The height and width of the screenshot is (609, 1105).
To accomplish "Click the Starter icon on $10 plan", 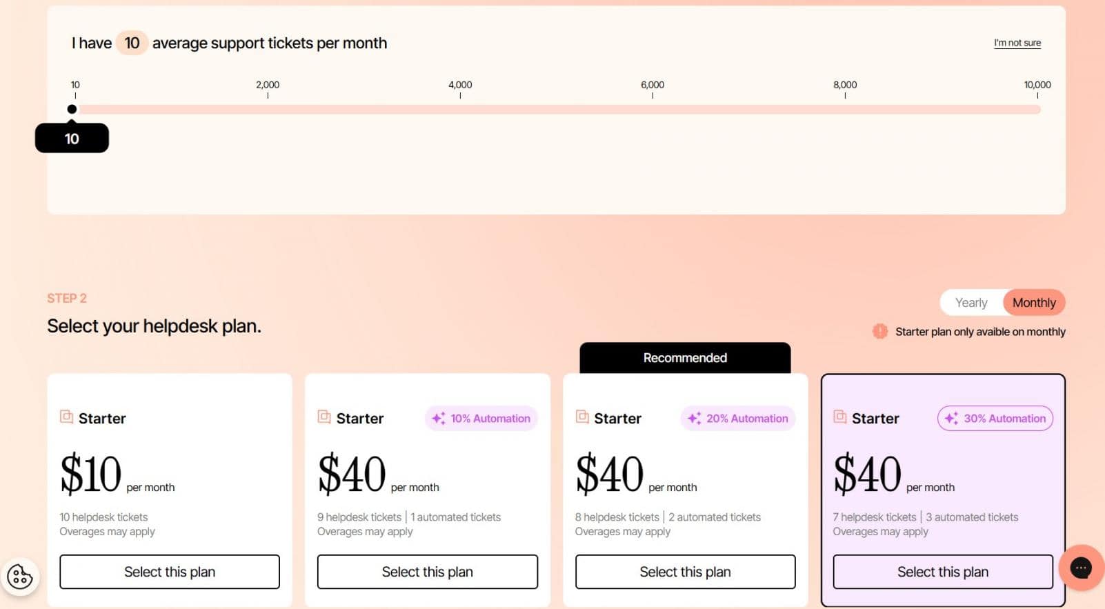I will [66, 417].
